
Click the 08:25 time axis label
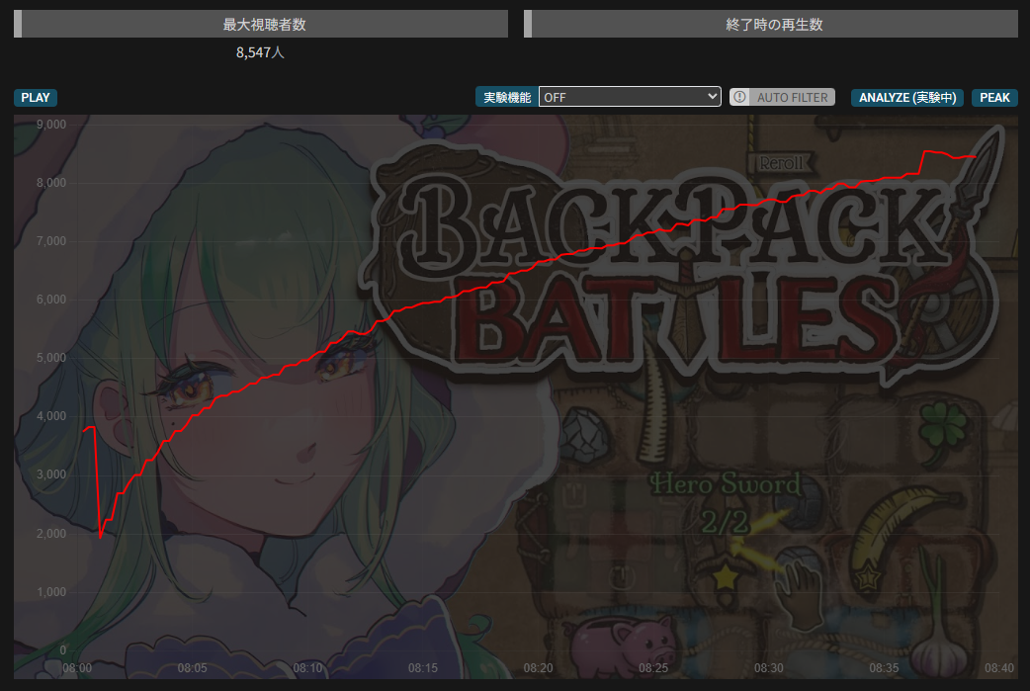point(653,668)
